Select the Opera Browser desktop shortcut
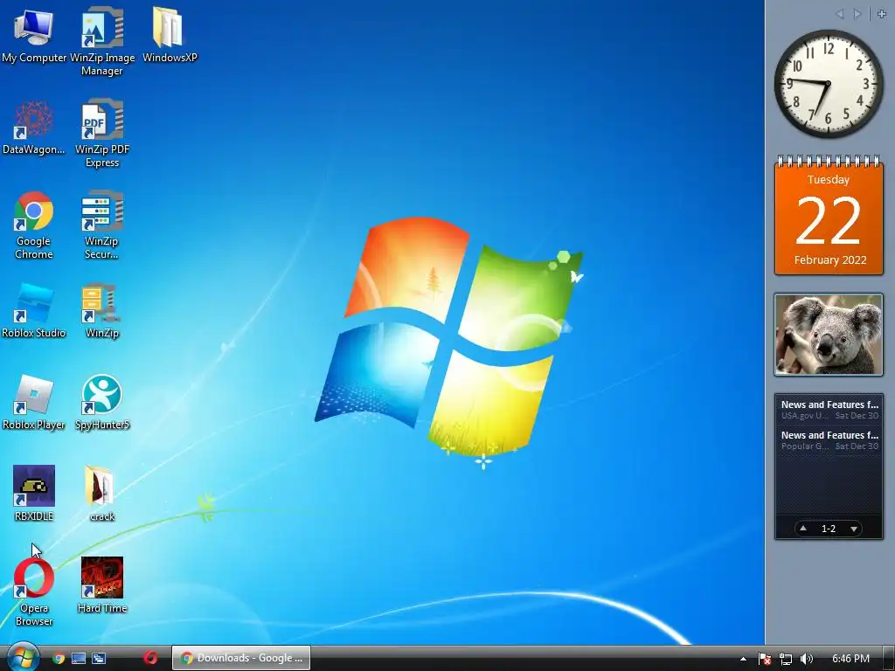This screenshot has height=671, width=895. pyautogui.click(x=34, y=592)
